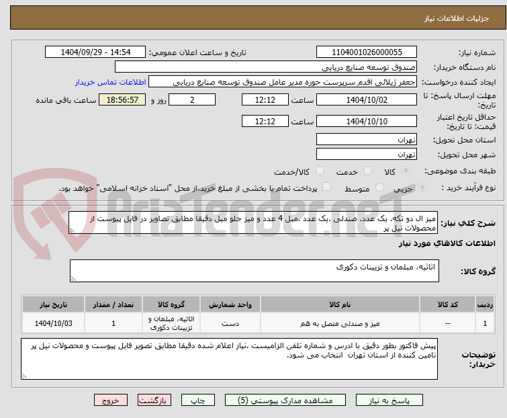Click the شماره نیاز number field
Screen dimensions: 507x418
(x=367, y=52)
